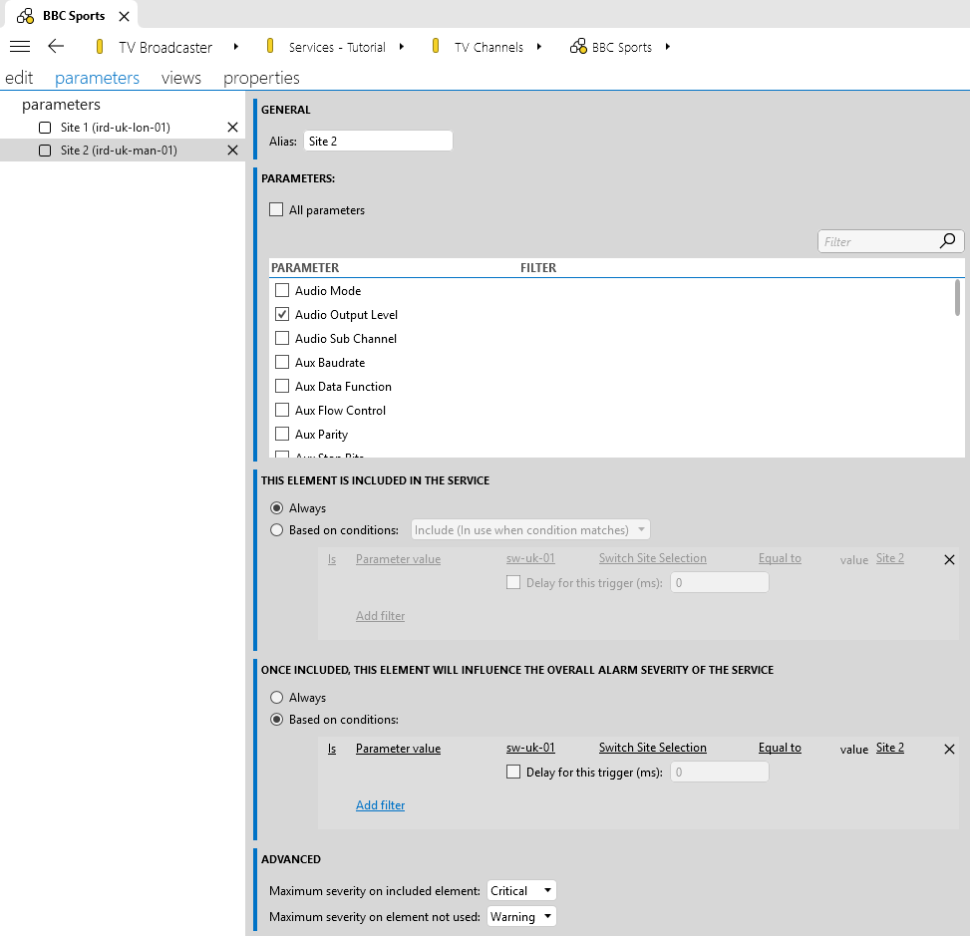Click the Services - Tutorial view icon
The height and width of the screenshot is (936, 970).
270,47
